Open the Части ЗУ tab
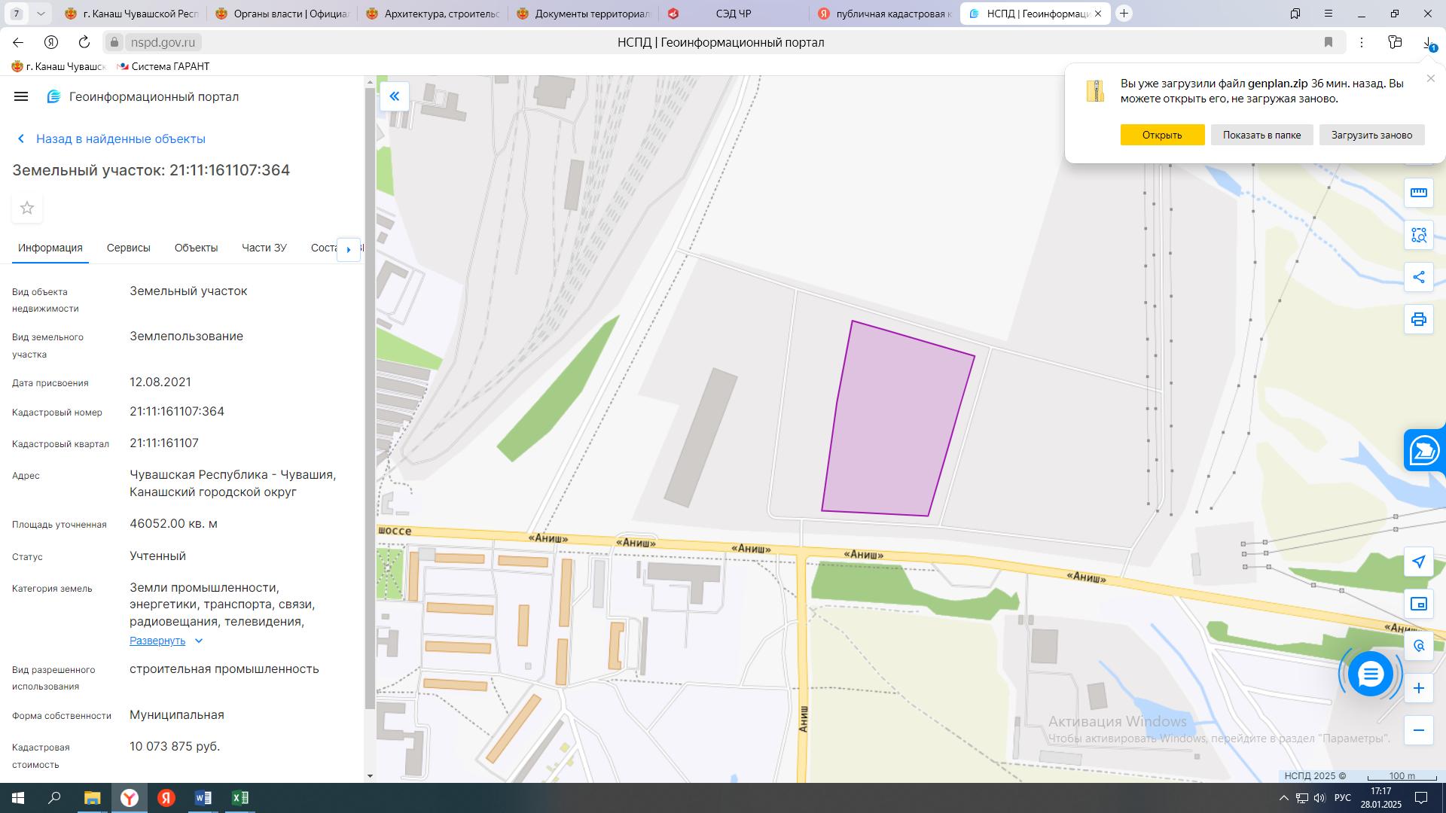The image size is (1446, 813). [x=264, y=248]
